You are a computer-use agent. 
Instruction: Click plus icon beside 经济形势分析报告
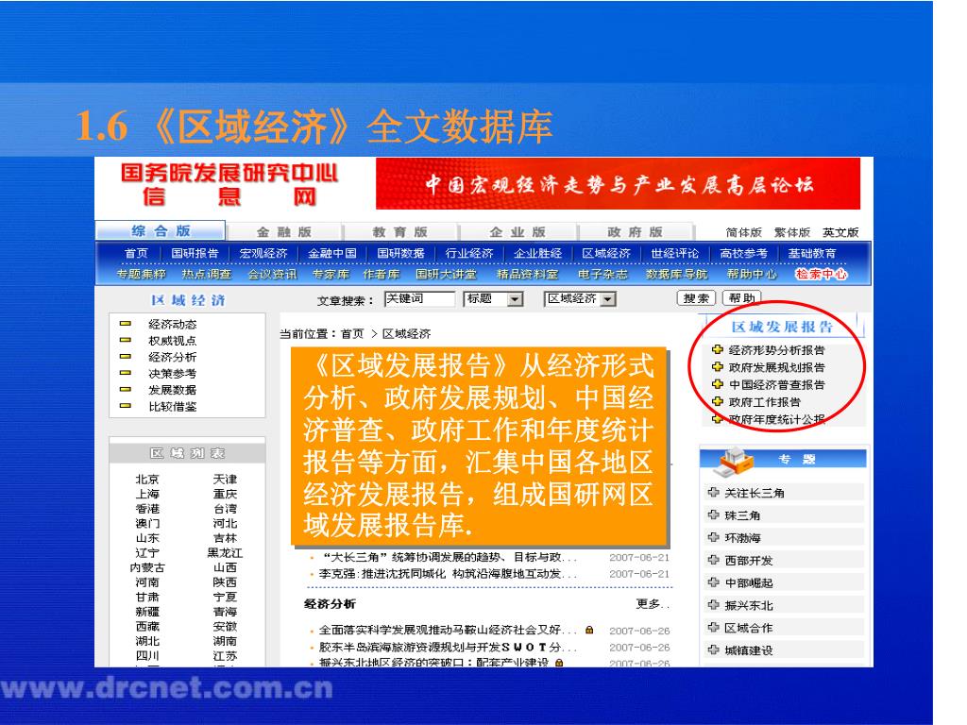click(718, 349)
